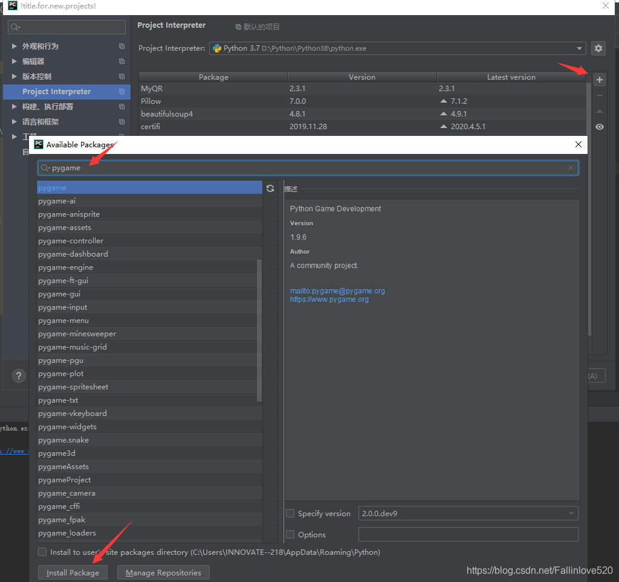Check Install to user's site packages directory
This screenshot has width=619, height=582.
tap(42, 552)
